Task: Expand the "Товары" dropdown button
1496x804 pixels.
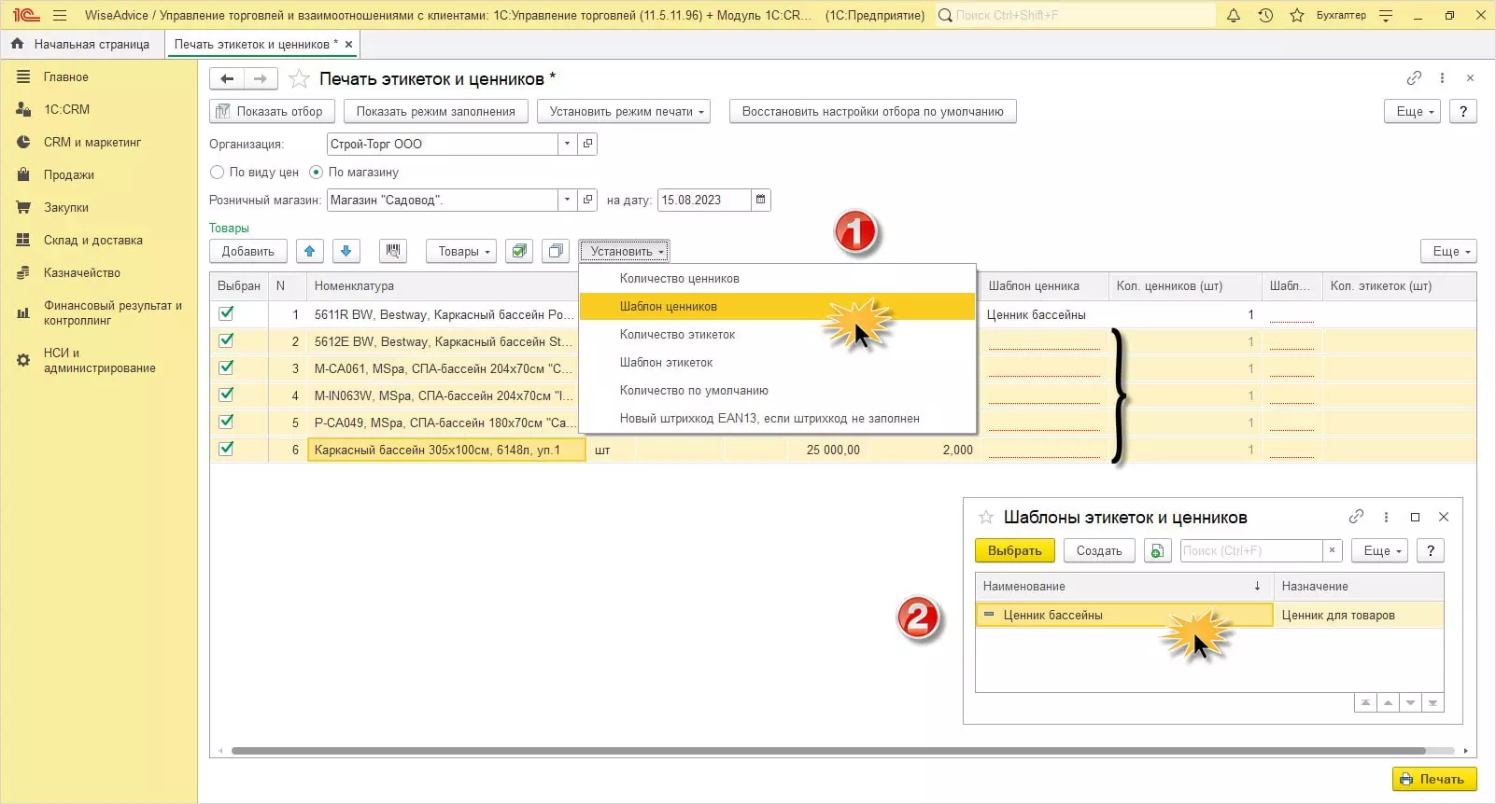Action: [461, 251]
